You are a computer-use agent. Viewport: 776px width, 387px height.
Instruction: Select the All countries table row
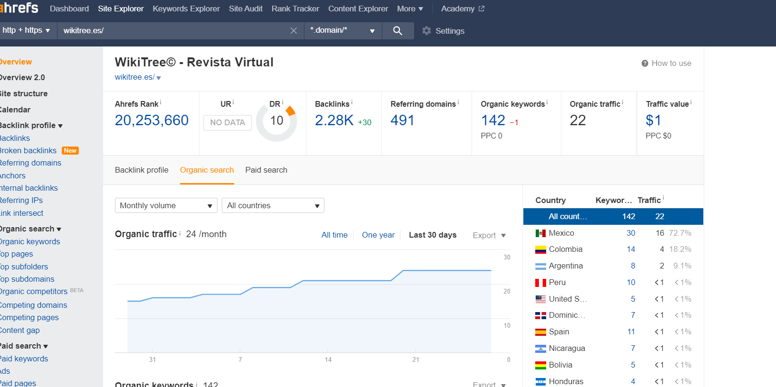[613, 216]
